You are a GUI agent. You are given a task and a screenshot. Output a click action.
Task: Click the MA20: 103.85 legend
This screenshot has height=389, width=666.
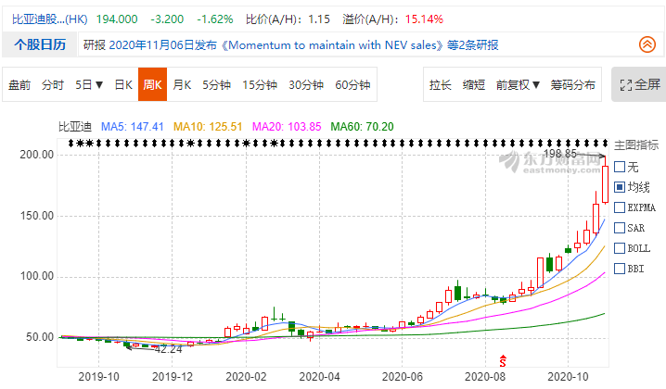point(287,126)
